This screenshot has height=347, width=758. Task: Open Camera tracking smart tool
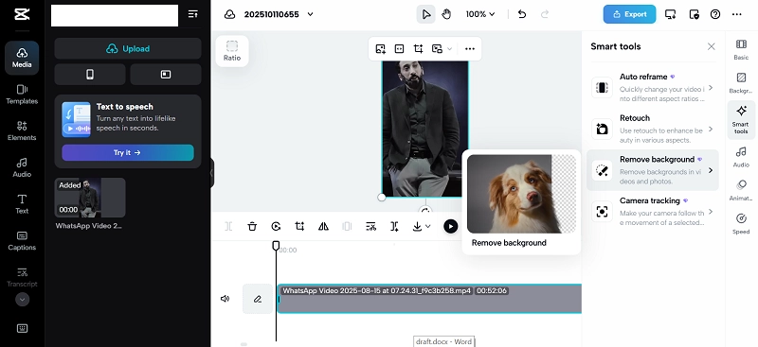[x=653, y=212]
